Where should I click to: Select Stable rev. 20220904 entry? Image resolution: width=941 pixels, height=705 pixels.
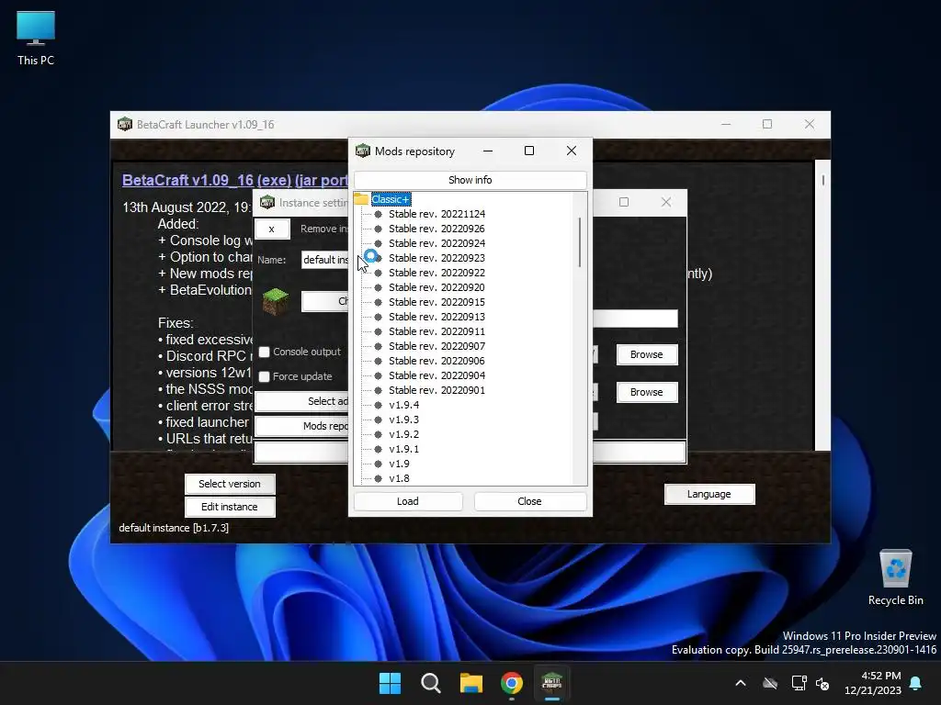coord(436,375)
